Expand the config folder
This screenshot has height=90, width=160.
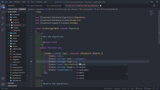pos(16,17)
